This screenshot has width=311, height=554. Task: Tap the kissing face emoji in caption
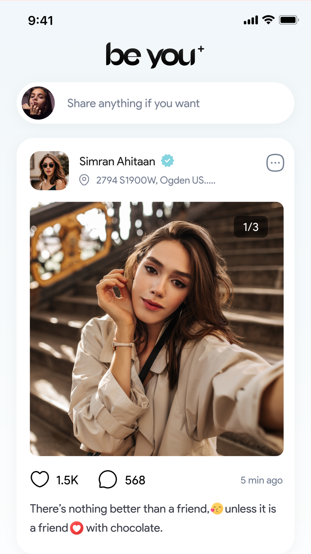pos(217,509)
